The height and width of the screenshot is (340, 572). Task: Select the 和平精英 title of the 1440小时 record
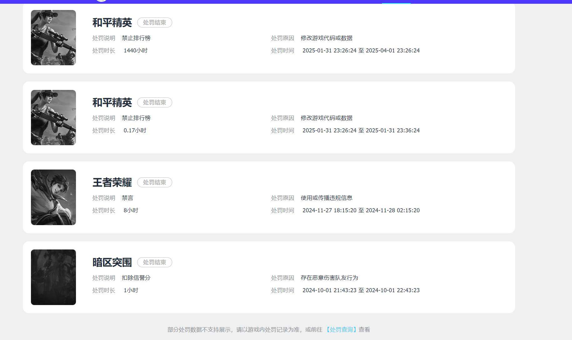[x=112, y=22]
